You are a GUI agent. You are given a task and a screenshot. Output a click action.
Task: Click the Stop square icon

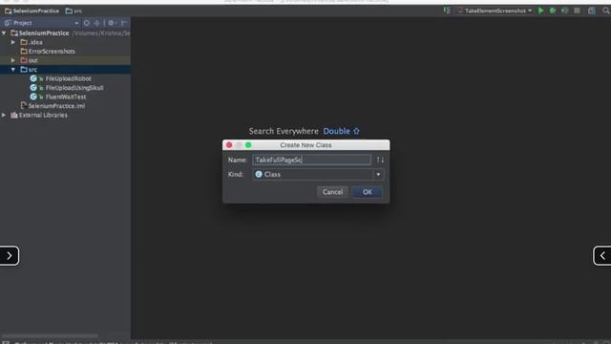(577, 11)
